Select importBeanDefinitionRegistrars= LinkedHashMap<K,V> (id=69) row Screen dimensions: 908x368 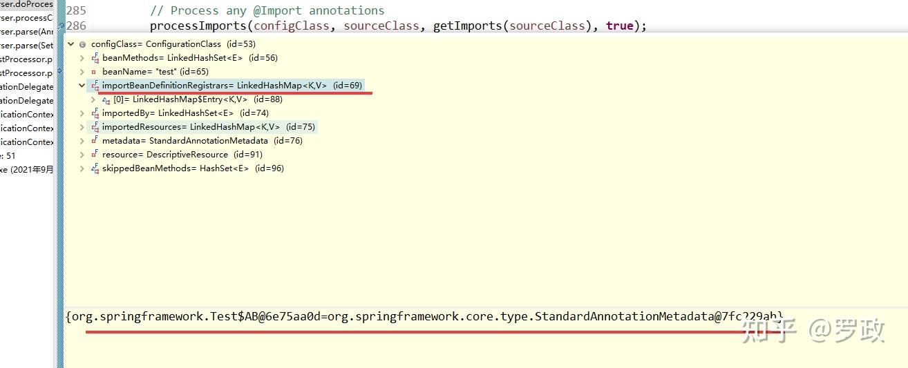pyautogui.click(x=231, y=86)
